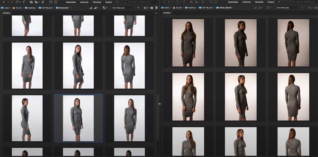The width and height of the screenshot is (318, 157).
Task: Create new folder in Other_Brand window
Action: click(x=316, y=8)
